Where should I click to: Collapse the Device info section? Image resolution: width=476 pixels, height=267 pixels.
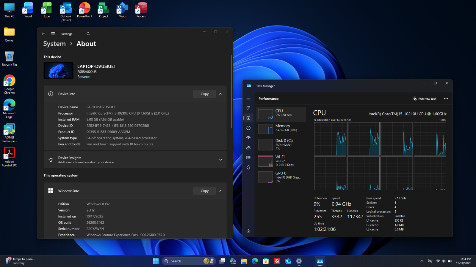pyautogui.click(x=221, y=94)
